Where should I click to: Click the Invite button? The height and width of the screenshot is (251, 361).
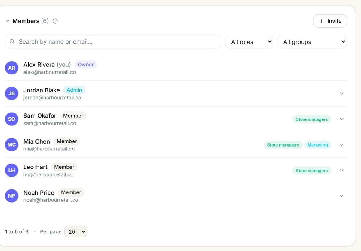[330, 21]
